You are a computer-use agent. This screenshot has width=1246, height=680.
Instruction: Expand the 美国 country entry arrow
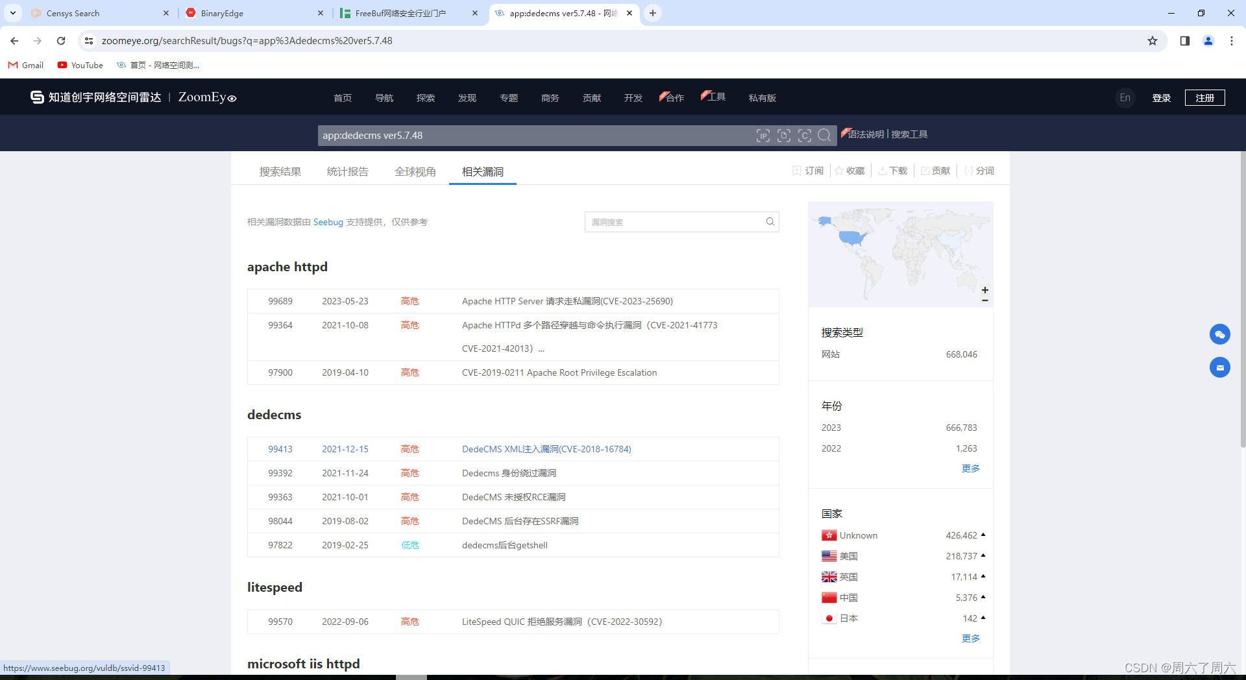pos(983,555)
